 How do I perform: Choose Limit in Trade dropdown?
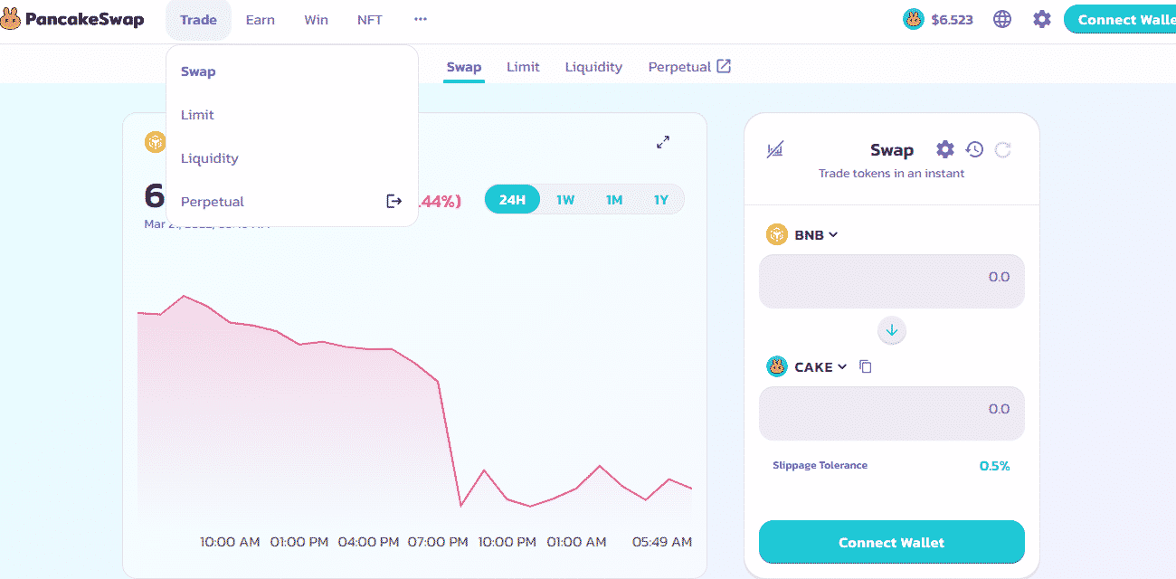292,115
